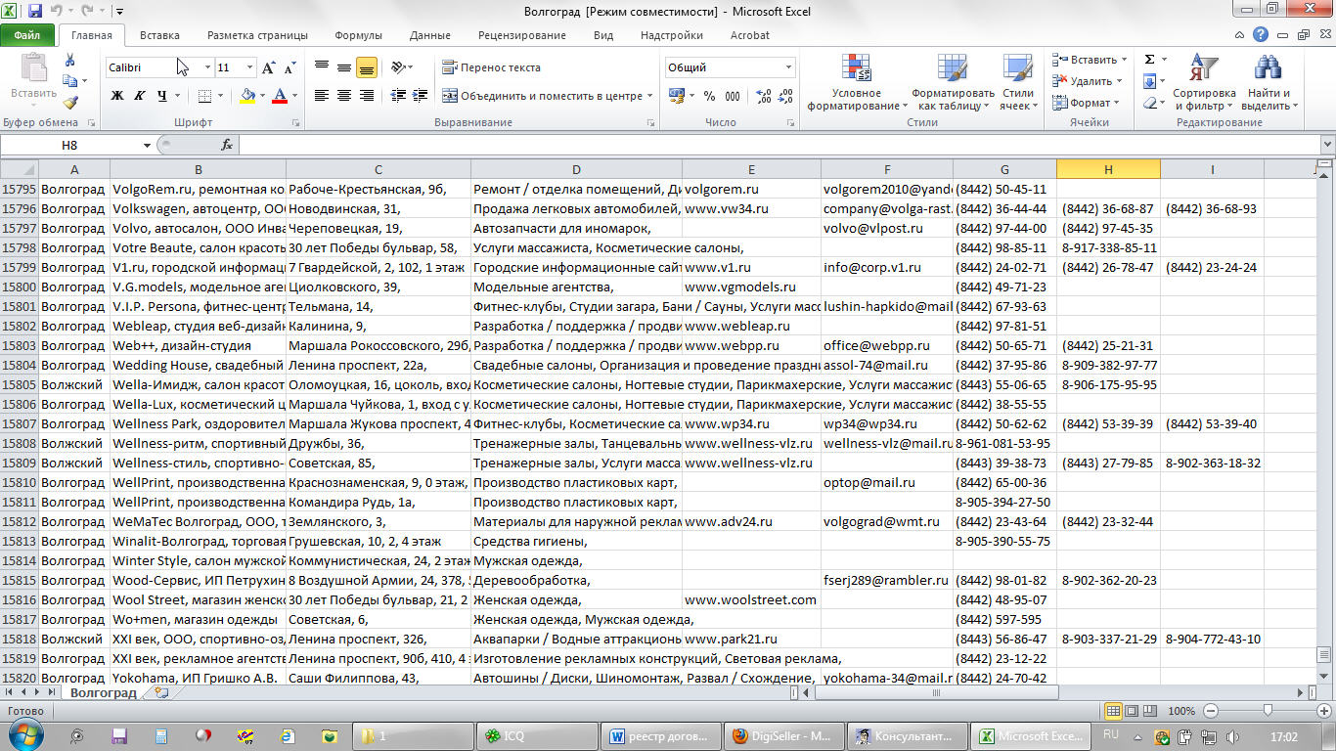
Task: Open Windows Start button
Action: pos(24,734)
